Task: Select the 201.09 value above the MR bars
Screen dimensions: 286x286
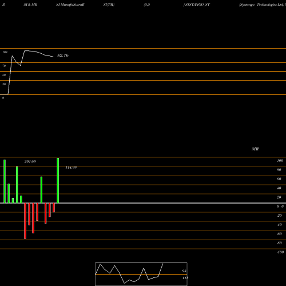Action: [x=30, y=162]
